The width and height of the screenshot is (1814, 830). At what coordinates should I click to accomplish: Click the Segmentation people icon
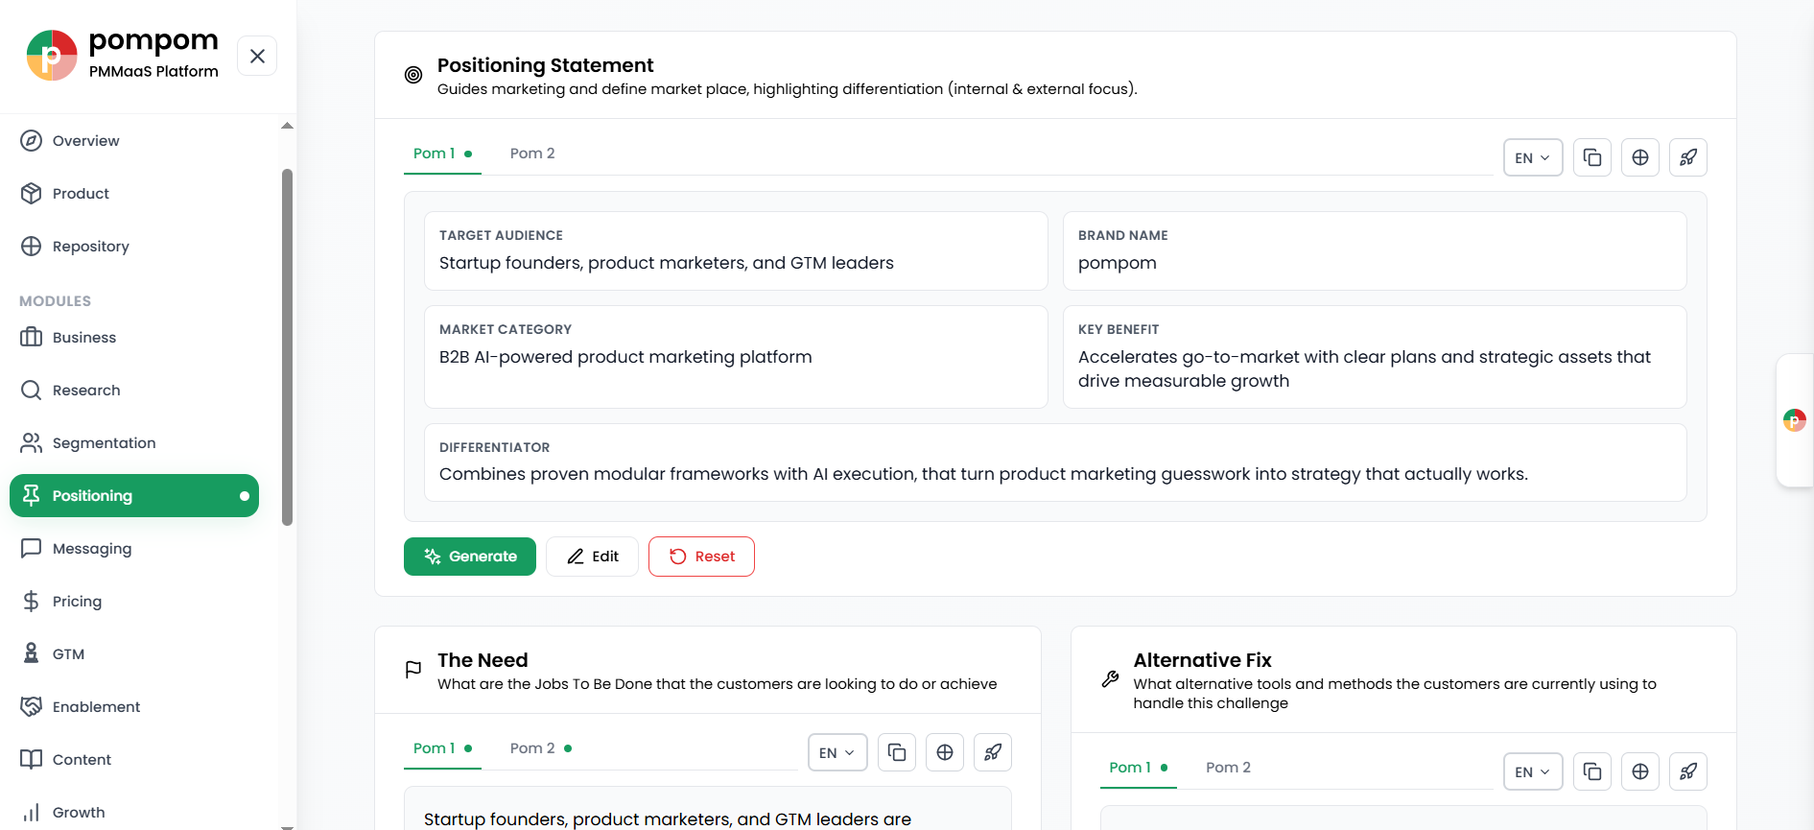(x=32, y=443)
